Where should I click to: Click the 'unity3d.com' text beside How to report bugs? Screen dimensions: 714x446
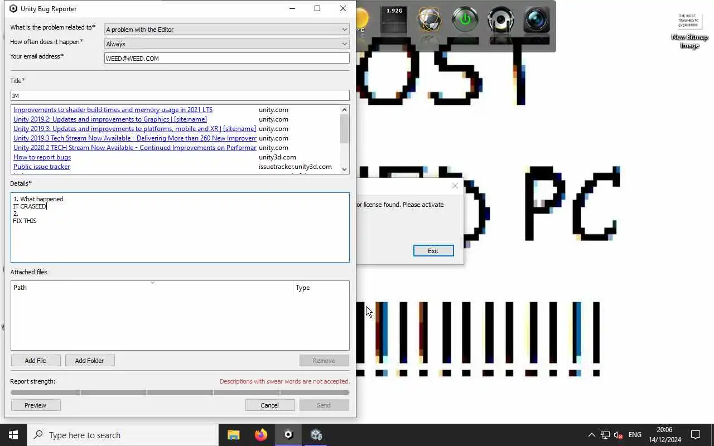[x=277, y=157]
